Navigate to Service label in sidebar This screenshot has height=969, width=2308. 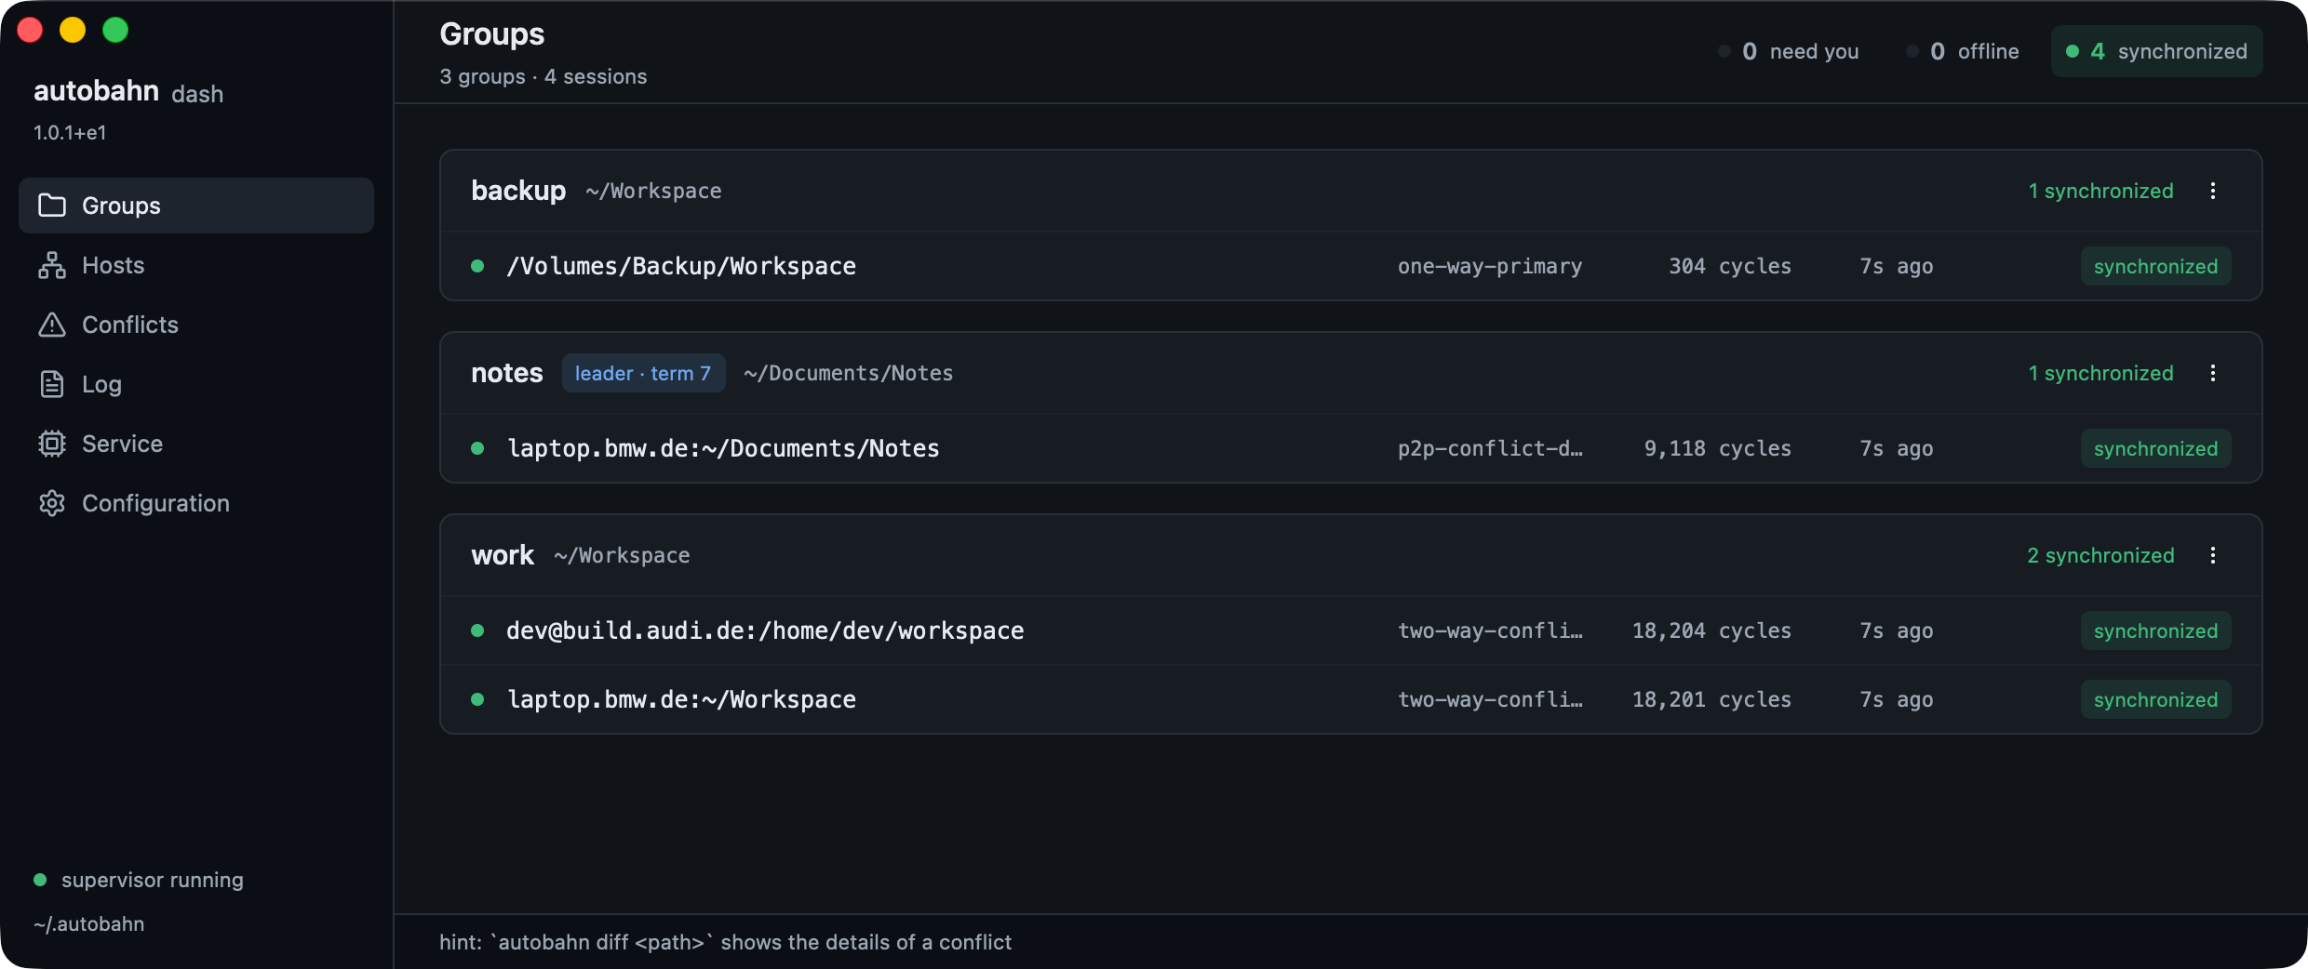(122, 444)
